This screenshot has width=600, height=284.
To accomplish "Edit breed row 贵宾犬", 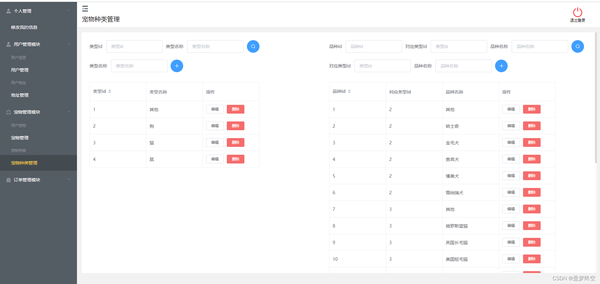I will click(511, 159).
